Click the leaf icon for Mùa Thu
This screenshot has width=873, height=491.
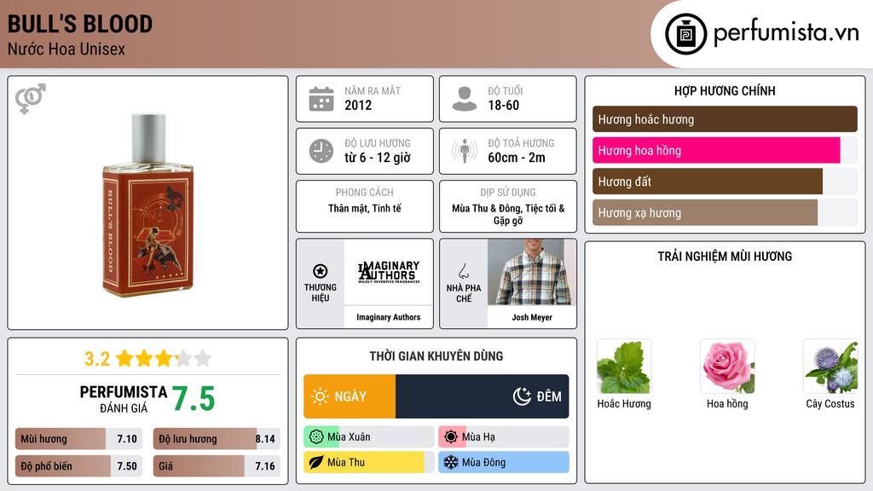(315, 462)
